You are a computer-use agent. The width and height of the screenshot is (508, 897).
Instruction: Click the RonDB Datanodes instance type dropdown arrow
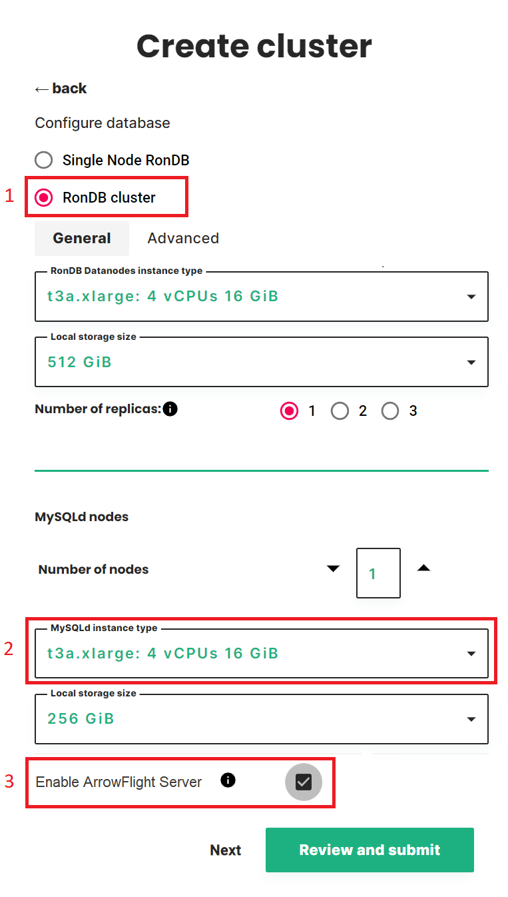coord(471,297)
